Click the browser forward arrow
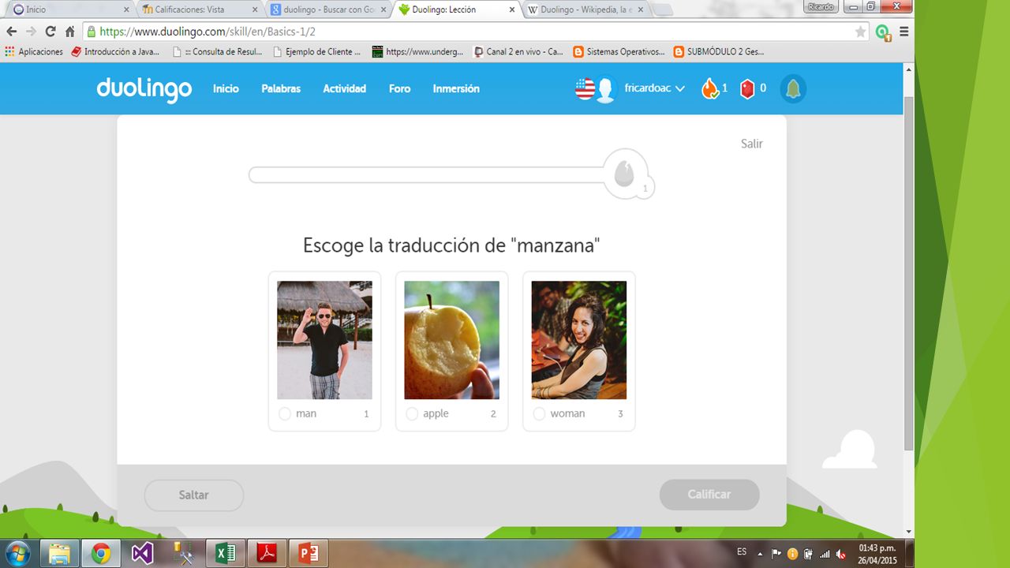Screen dimensions: 1010x568 click(x=31, y=32)
